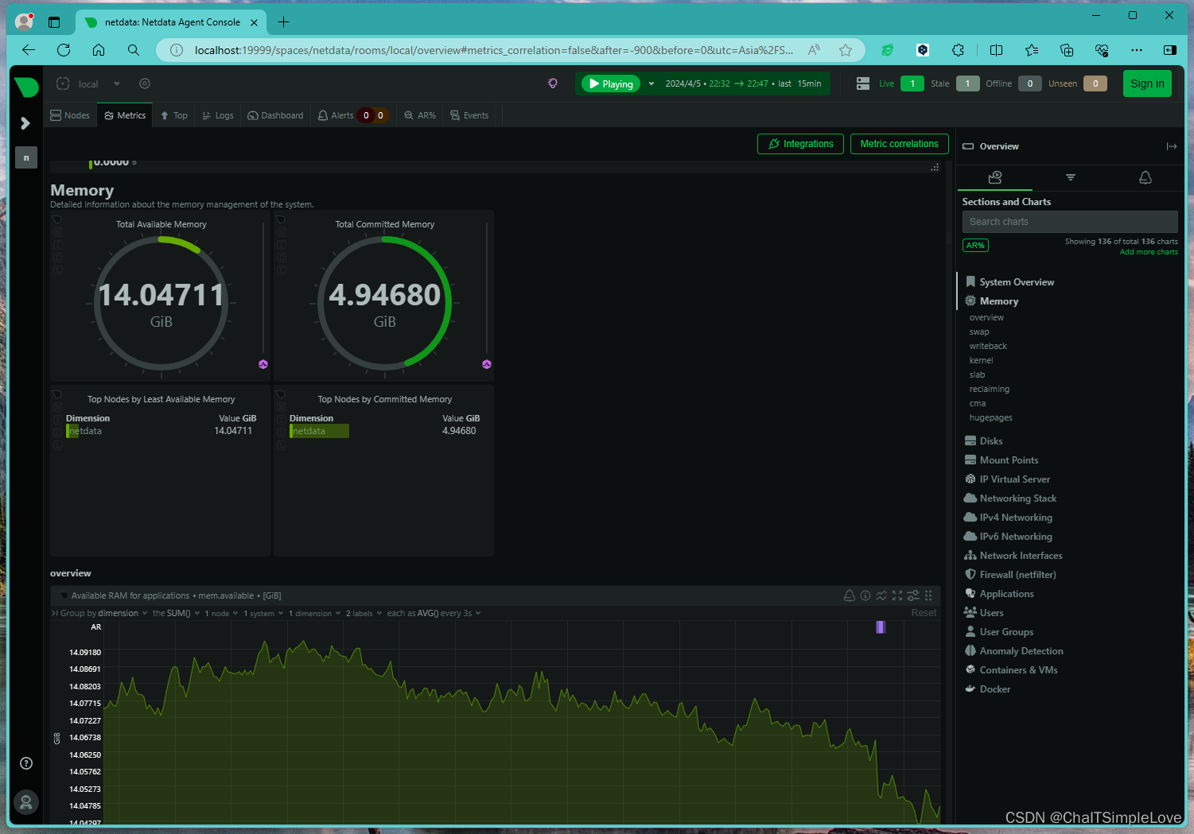Select hugepages under Memory section
1194x834 pixels.
coord(990,417)
